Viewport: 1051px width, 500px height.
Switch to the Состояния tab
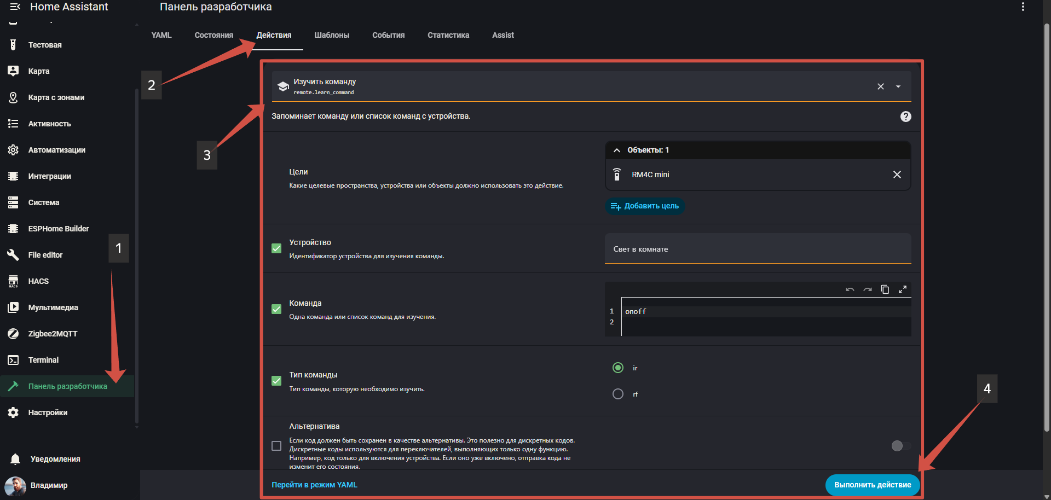tap(213, 35)
